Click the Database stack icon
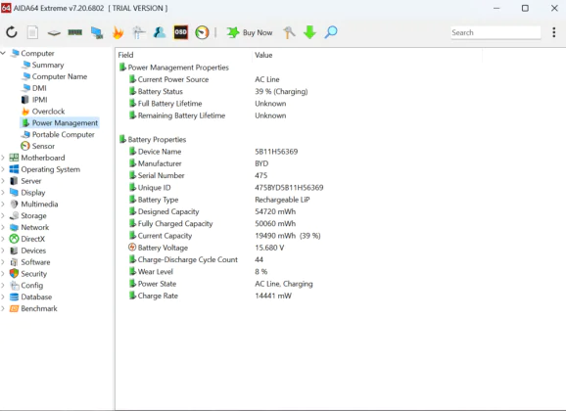566x411 pixels. click(x=14, y=297)
